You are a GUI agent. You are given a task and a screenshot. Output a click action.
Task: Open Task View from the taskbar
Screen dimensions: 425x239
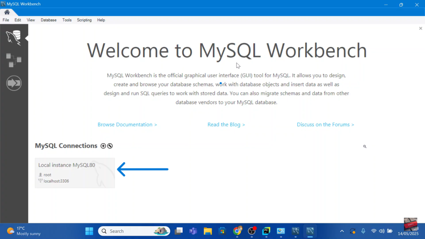(x=178, y=231)
